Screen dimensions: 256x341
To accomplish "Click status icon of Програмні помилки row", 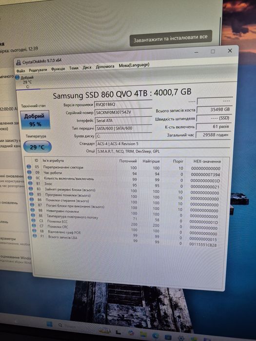I will point(31,194).
